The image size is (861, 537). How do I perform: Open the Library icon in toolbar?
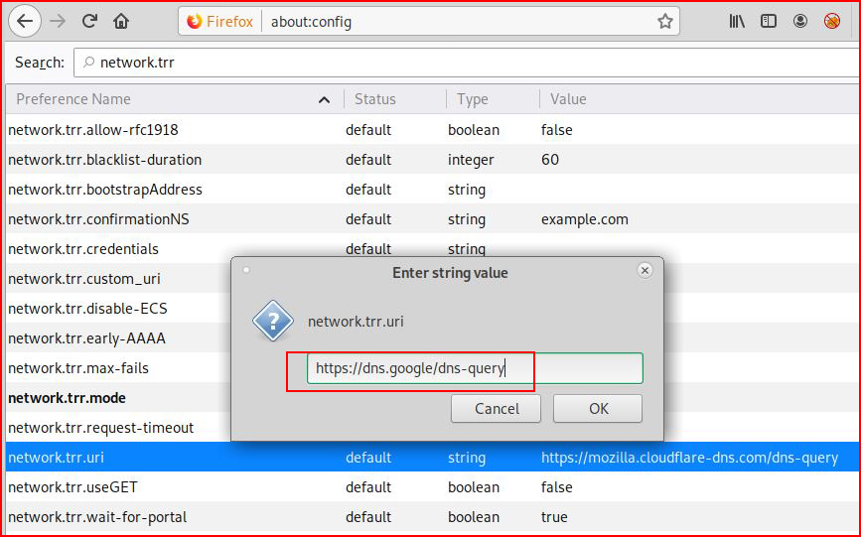click(x=737, y=22)
